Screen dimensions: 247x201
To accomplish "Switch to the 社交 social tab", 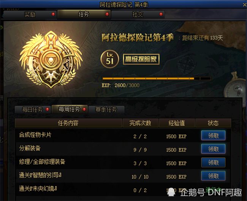I will click(138, 14).
